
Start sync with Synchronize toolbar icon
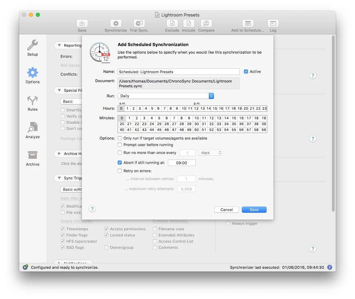point(116,23)
